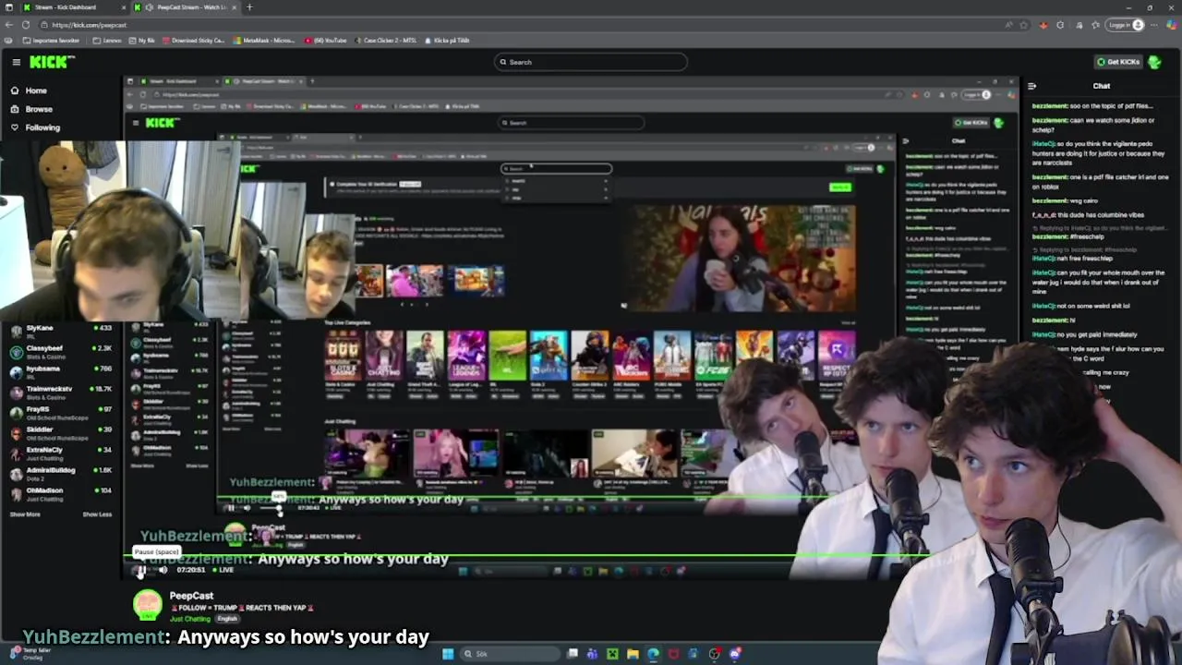The width and height of the screenshot is (1182, 665).
Task: Open the Copilot icon in browser
Action: [1173, 25]
